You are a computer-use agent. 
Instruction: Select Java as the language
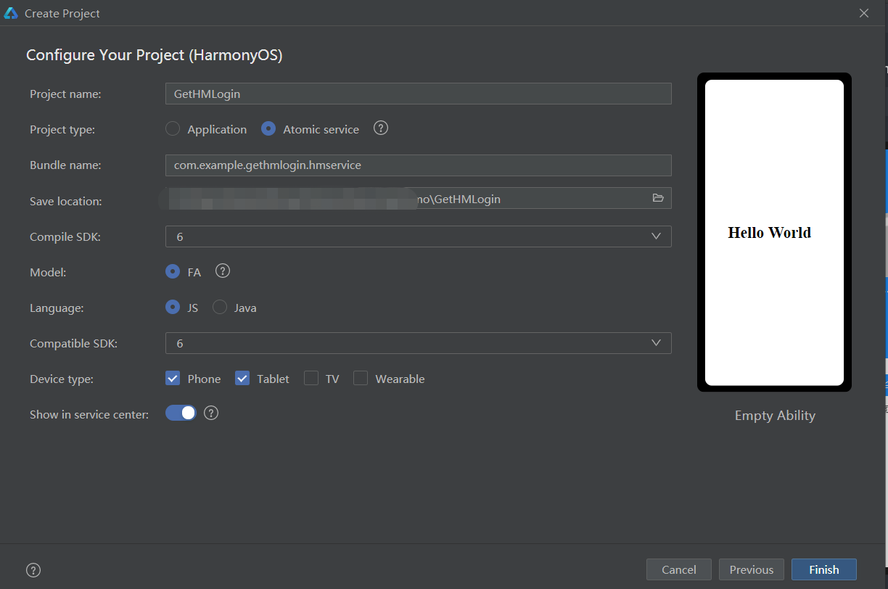(x=219, y=307)
